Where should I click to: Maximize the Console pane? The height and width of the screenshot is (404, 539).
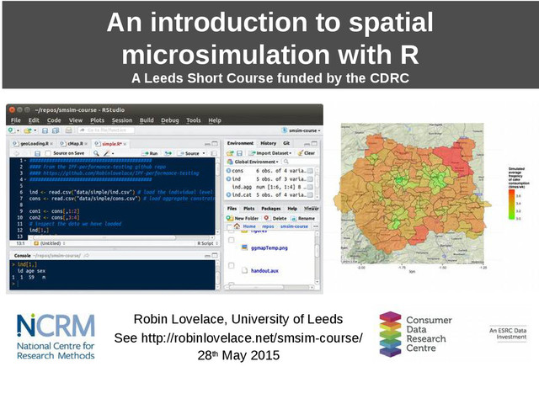click(x=215, y=255)
